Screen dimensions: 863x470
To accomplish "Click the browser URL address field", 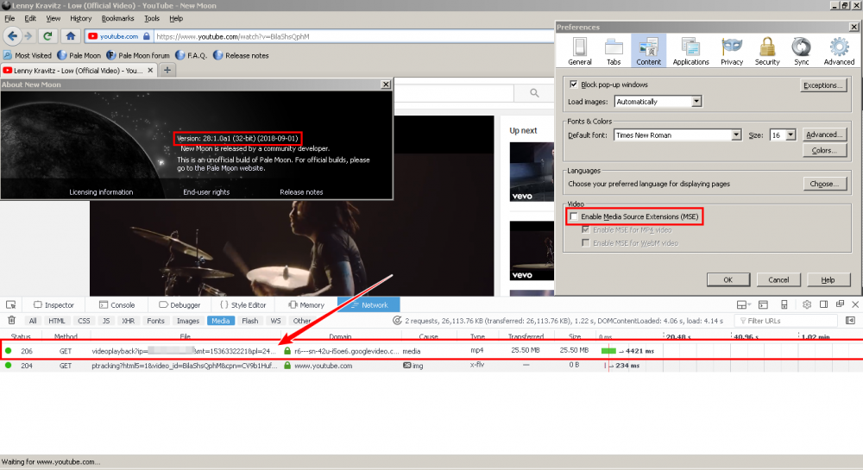I will [352, 36].
